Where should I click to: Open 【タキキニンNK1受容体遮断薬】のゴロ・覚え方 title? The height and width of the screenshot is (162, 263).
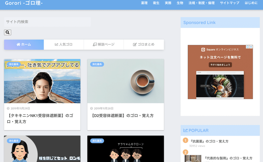pos(40,118)
